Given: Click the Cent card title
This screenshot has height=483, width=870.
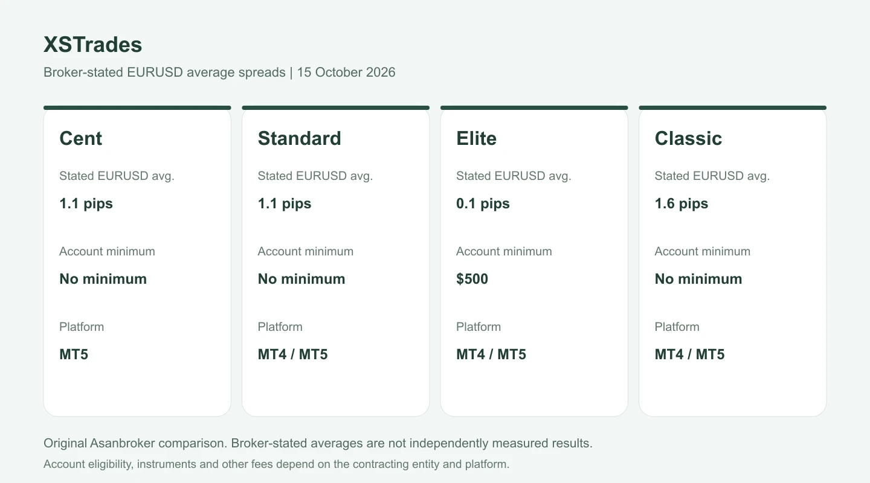Looking at the screenshot, I should (x=81, y=138).
